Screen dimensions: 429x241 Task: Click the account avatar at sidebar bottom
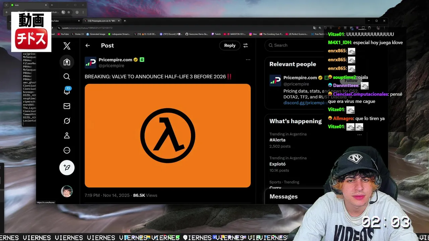click(67, 191)
